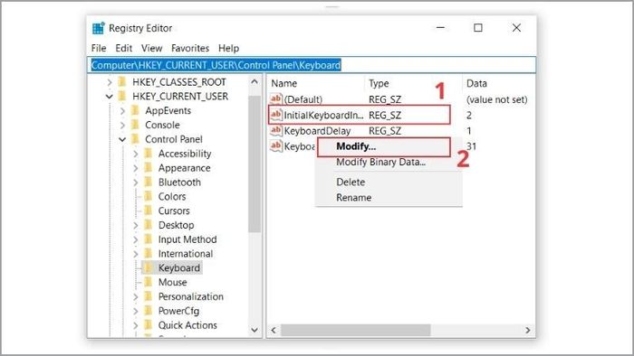The image size is (634, 356).
Task: Select the KeyboardDelay value name
Action: click(317, 131)
